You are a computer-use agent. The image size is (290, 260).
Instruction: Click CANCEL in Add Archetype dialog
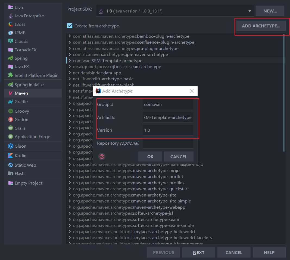179,157
